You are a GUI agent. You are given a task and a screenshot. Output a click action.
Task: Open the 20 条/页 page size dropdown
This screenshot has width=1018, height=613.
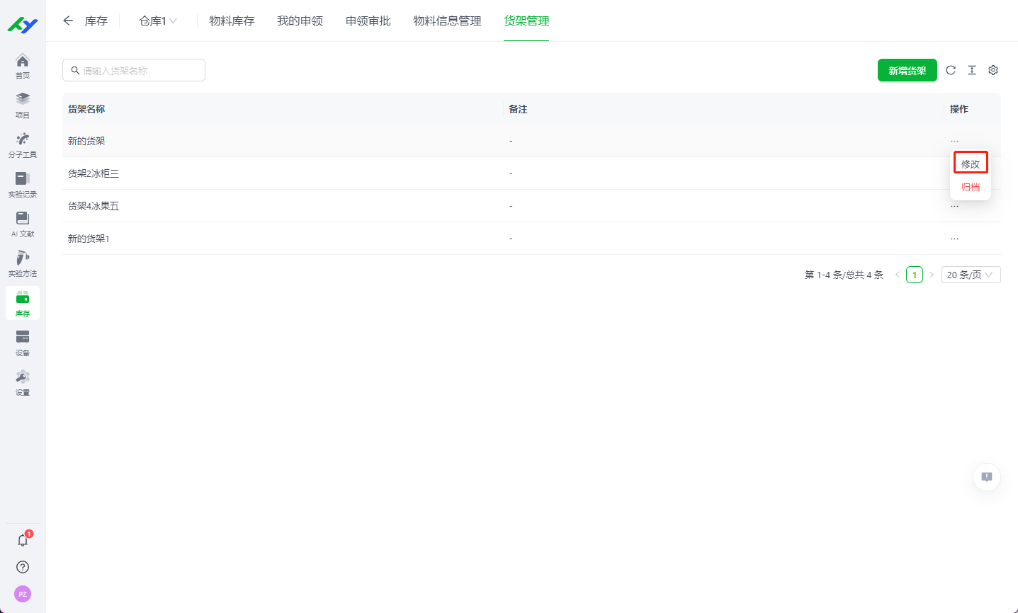pos(971,275)
